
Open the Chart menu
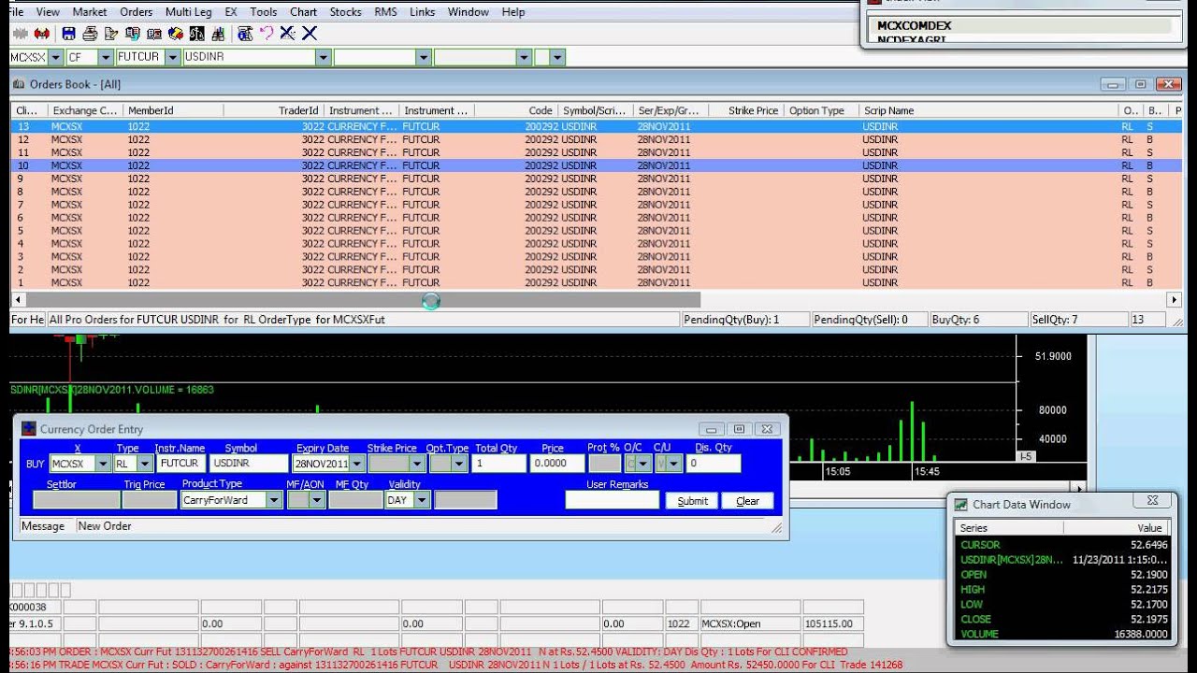303,12
